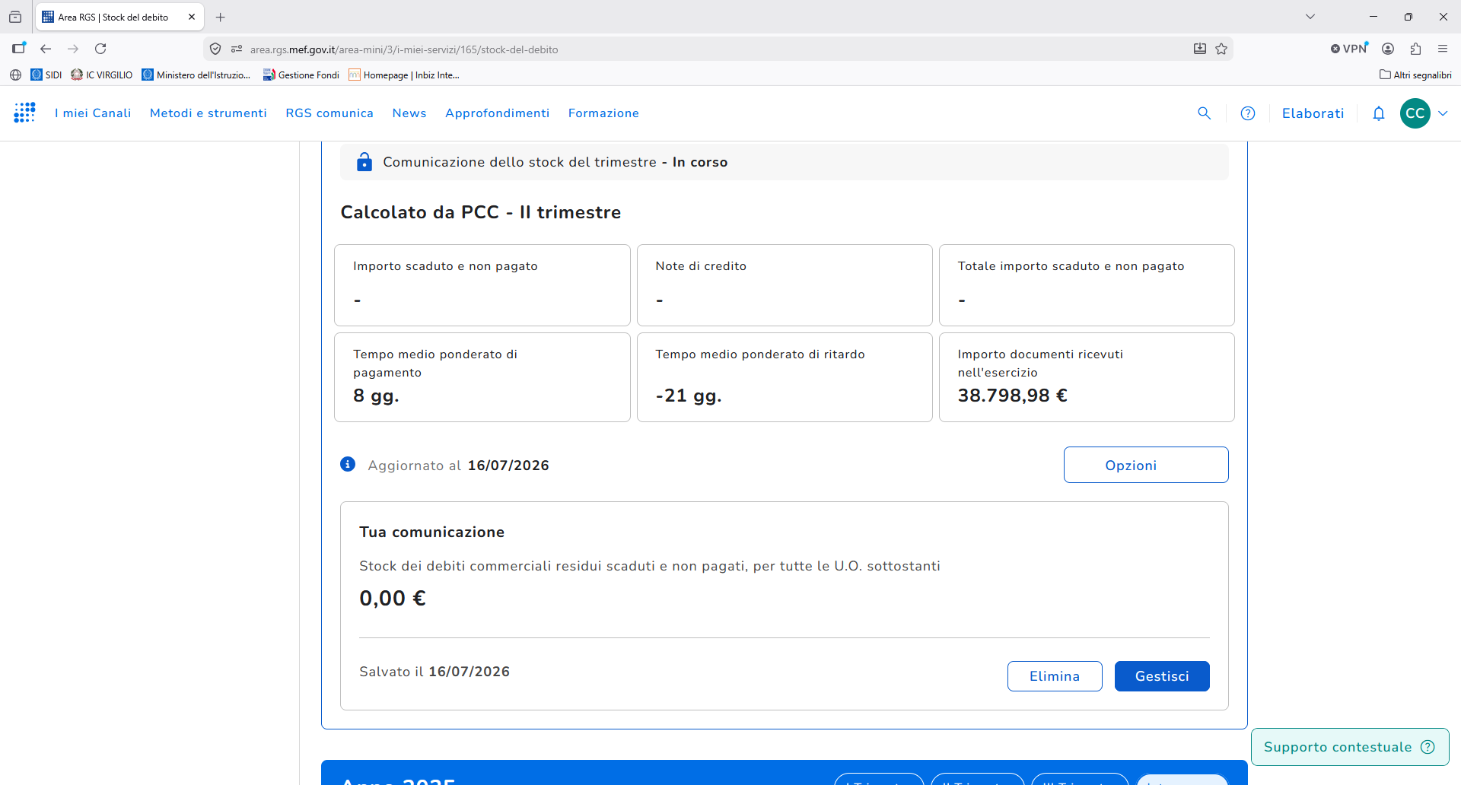Open Homepage | Inbiz bookmark

(404, 75)
